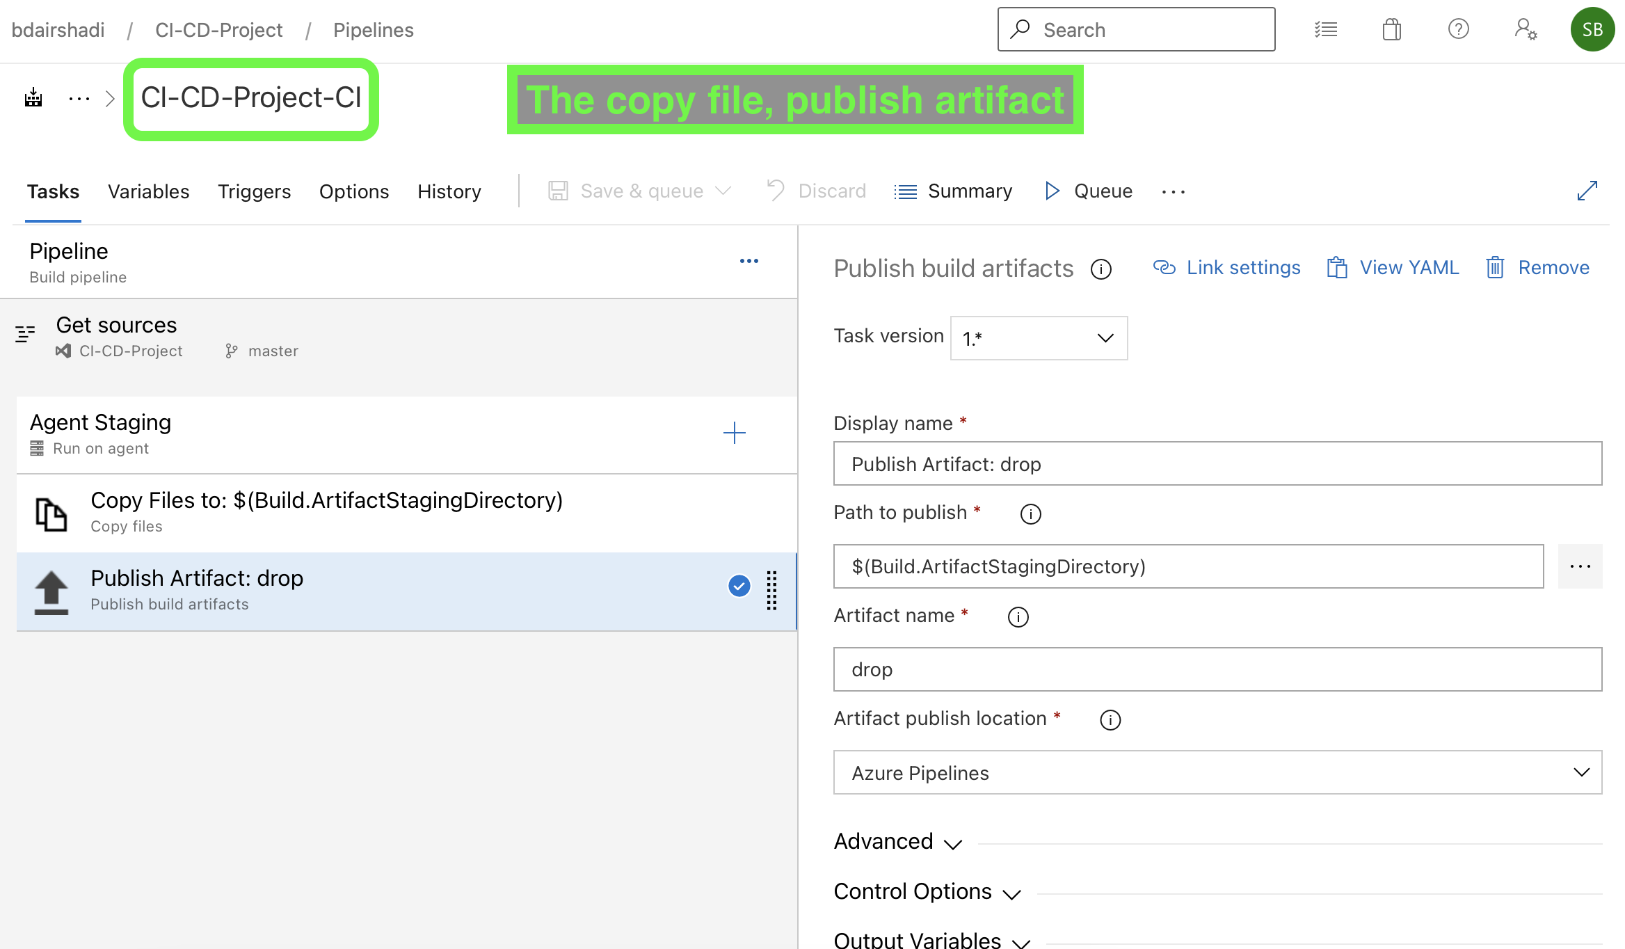Click the Queue button

point(1089,191)
